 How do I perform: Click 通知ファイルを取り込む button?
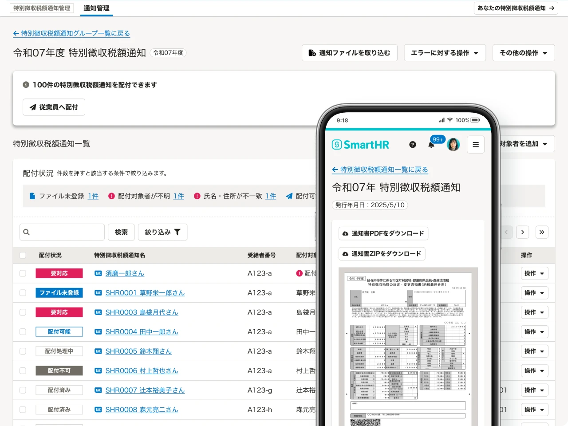350,53
